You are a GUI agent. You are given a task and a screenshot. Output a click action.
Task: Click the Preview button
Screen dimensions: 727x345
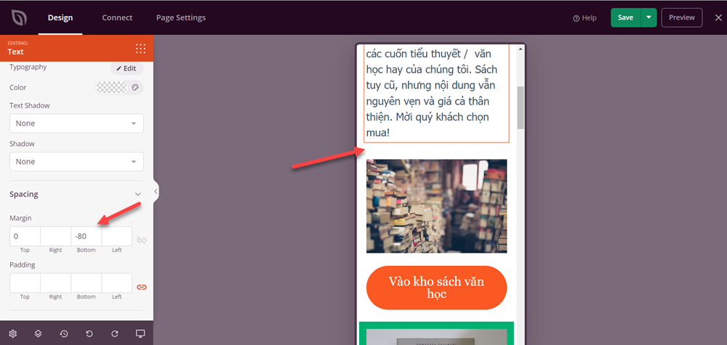pyautogui.click(x=681, y=17)
